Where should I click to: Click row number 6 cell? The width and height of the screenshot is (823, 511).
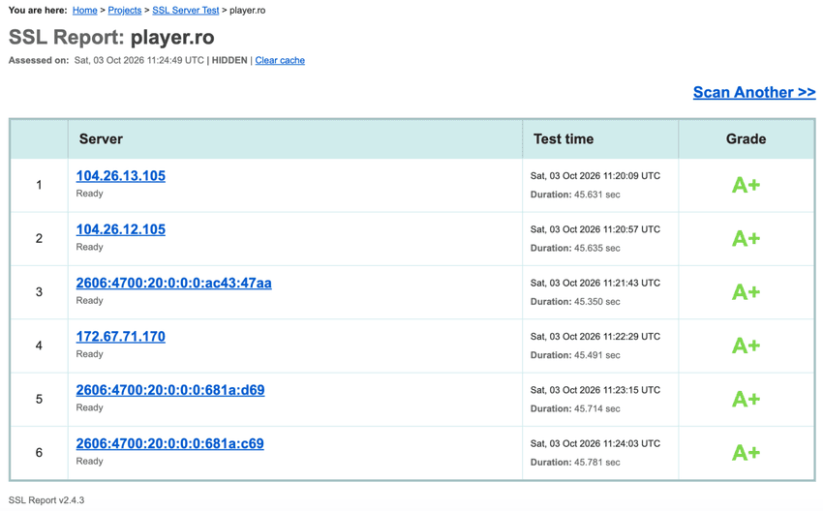[x=39, y=453]
